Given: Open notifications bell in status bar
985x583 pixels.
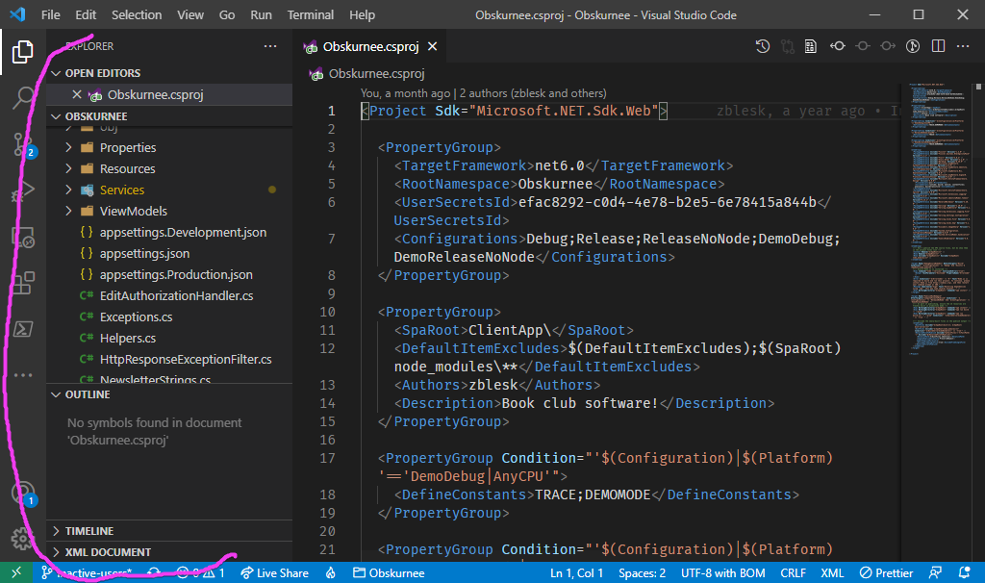Looking at the screenshot, I should 964,573.
